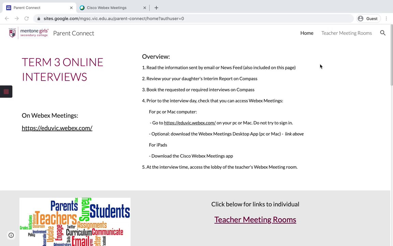Screen dimensions: 393x246
Task: Click the page info circle icon
Action: (x=11, y=235)
